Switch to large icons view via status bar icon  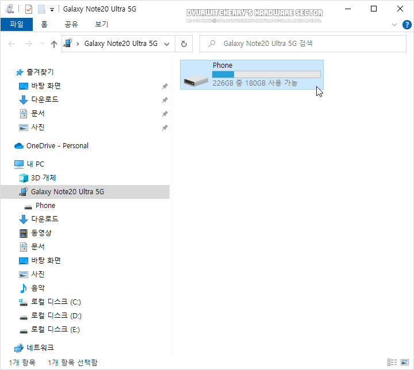click(405, 362)
